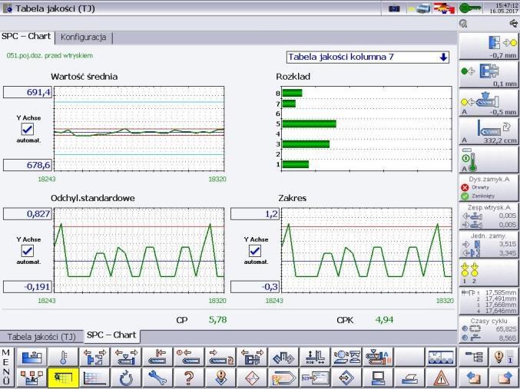520x389 pixels.
Task: Open the alarm lamp info icon
Action: point(504,357)
